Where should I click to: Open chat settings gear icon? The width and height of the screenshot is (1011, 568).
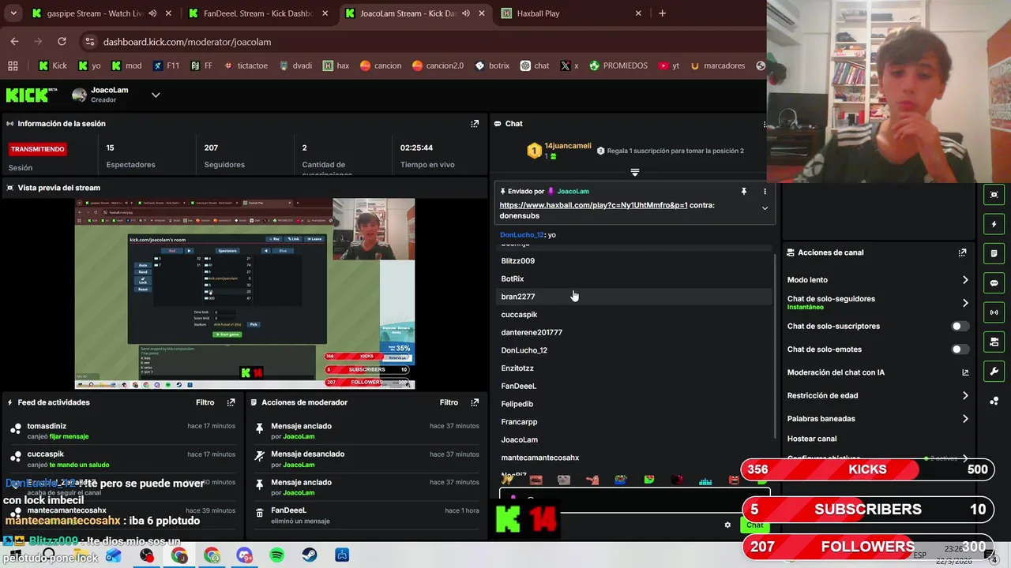[727, 525]
